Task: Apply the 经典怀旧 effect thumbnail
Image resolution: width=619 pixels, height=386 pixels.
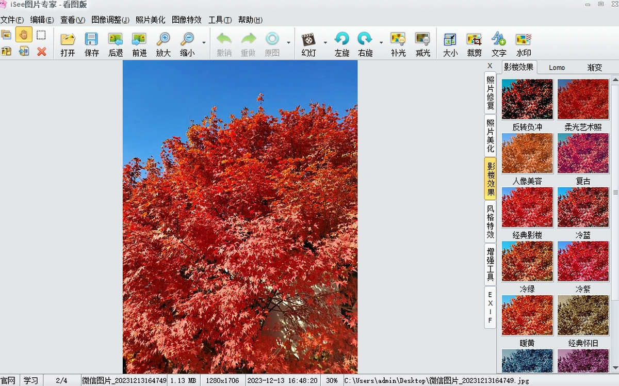Action: (x=583, y=315)
